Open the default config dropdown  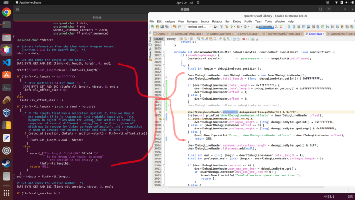199,27
